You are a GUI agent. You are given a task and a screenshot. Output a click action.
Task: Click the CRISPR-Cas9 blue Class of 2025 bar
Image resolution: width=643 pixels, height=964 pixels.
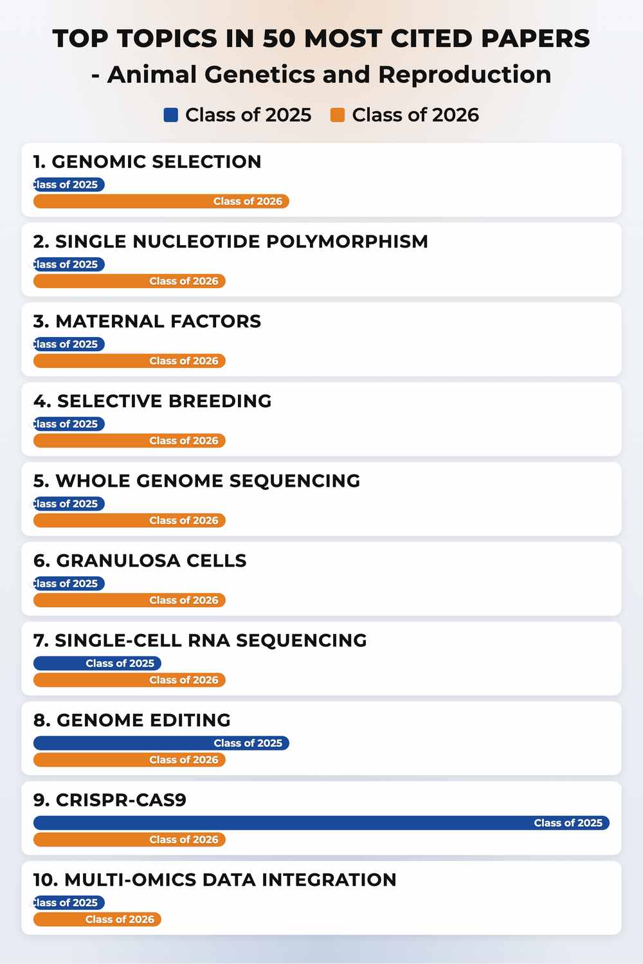tap(321, 823)
